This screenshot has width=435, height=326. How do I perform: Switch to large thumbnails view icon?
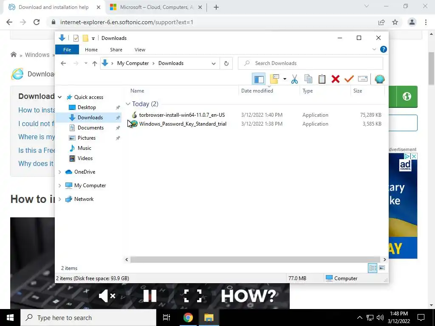point(382,268)
